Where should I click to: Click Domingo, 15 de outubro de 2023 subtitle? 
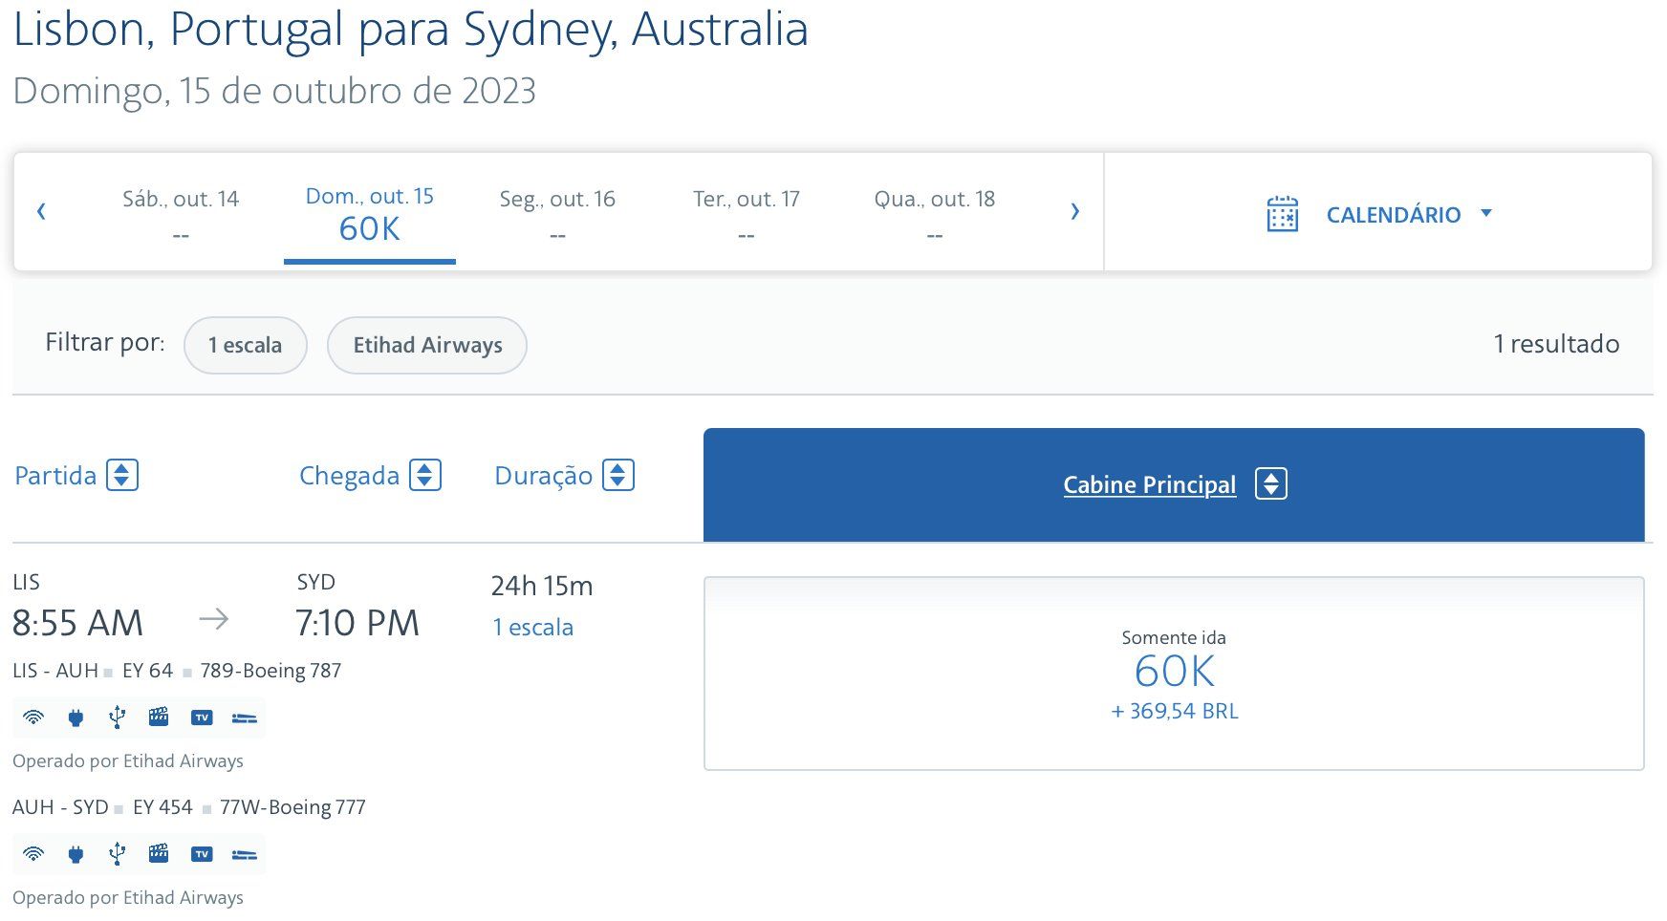[x=274, y=91]
